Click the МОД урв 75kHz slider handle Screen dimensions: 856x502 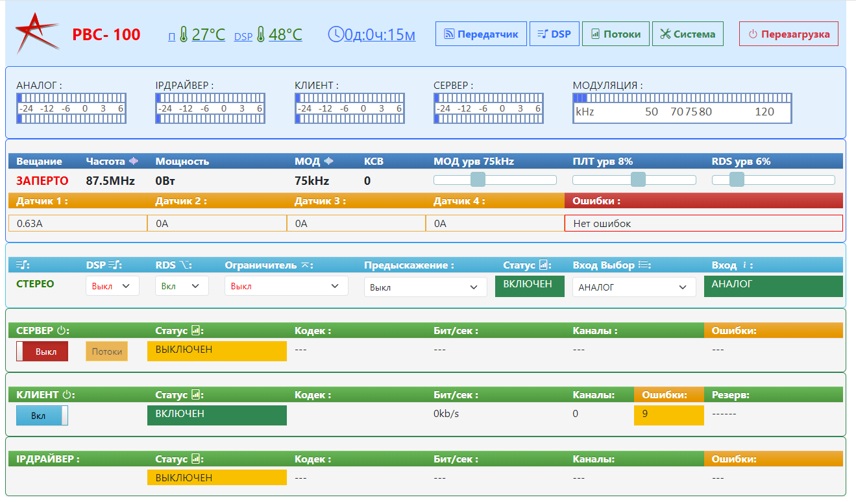tap(478, 180)
